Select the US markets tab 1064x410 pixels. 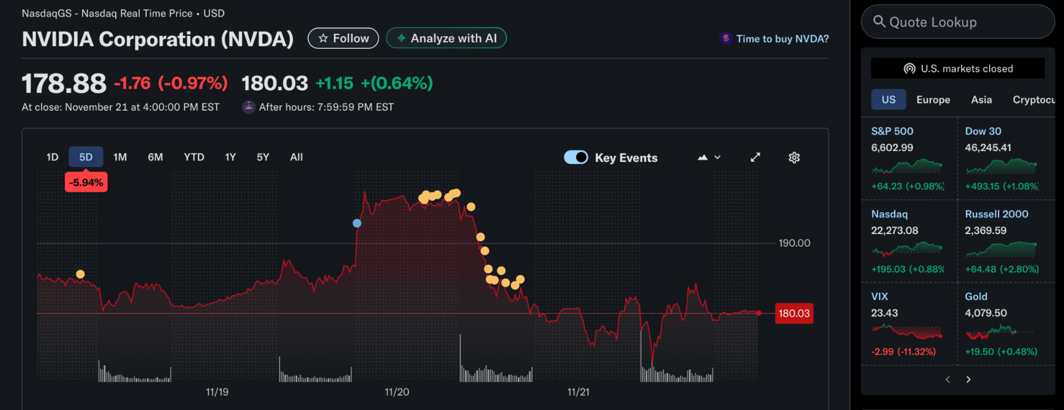888,100
